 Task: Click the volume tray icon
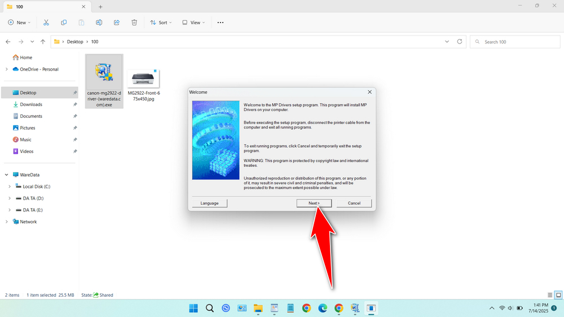coord(510,308)
